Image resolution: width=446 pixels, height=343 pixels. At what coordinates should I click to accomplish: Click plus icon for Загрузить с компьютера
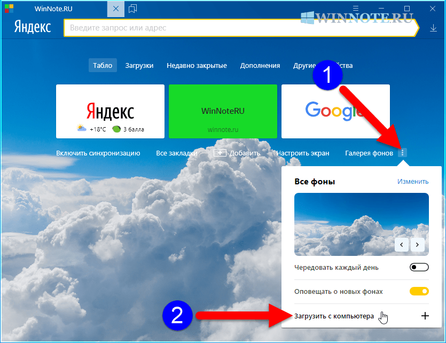(x=425, y=316)
